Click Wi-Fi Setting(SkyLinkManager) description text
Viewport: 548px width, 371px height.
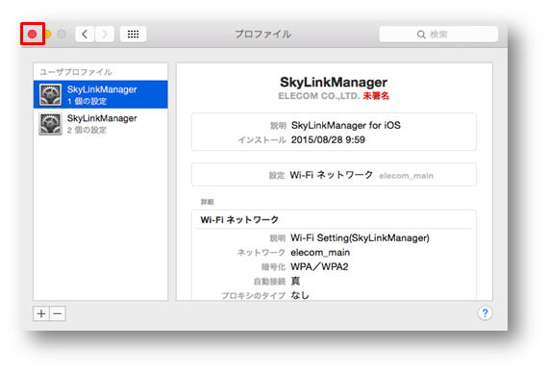360,238
